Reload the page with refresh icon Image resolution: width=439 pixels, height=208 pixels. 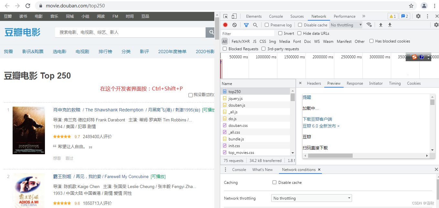pyautogui.click(x=28, y=6)
